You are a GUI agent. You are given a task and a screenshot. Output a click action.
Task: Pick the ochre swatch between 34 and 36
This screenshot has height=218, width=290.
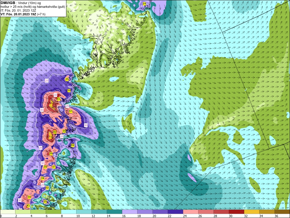click(x=267, y=212)
